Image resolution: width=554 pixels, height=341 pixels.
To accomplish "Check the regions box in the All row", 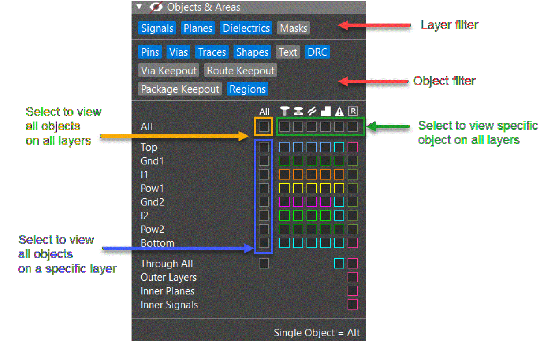I will (353, 127).
